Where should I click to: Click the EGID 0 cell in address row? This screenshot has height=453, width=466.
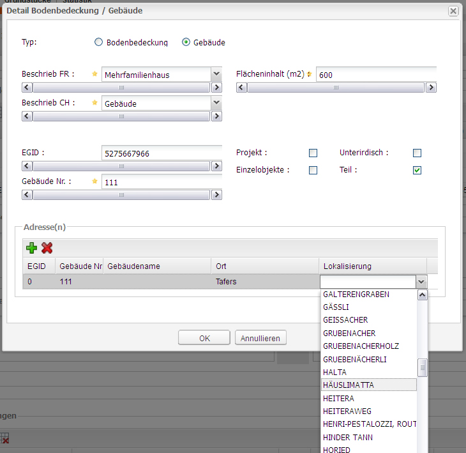click(39, 282)
